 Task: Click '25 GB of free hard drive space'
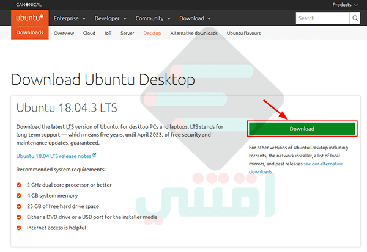tap(63, 206)
